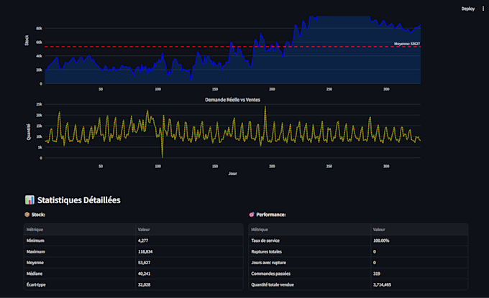Click the red dashed Moyenne line label
Screen dimensions: 489x298
[407, 44]
